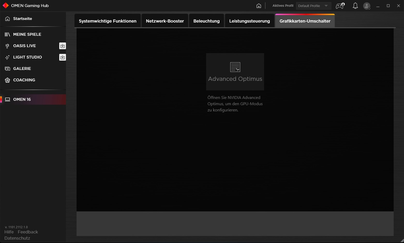The image size is (404, 243).
Task: Click the NVIDIA Advanced Optimus description text
Action: (x=235, y=104)
